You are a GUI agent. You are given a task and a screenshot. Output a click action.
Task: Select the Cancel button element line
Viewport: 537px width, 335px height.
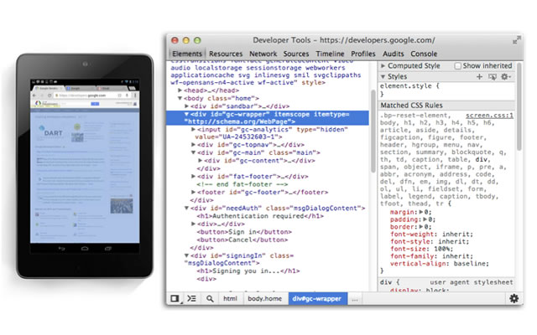(x=242, y=240)
